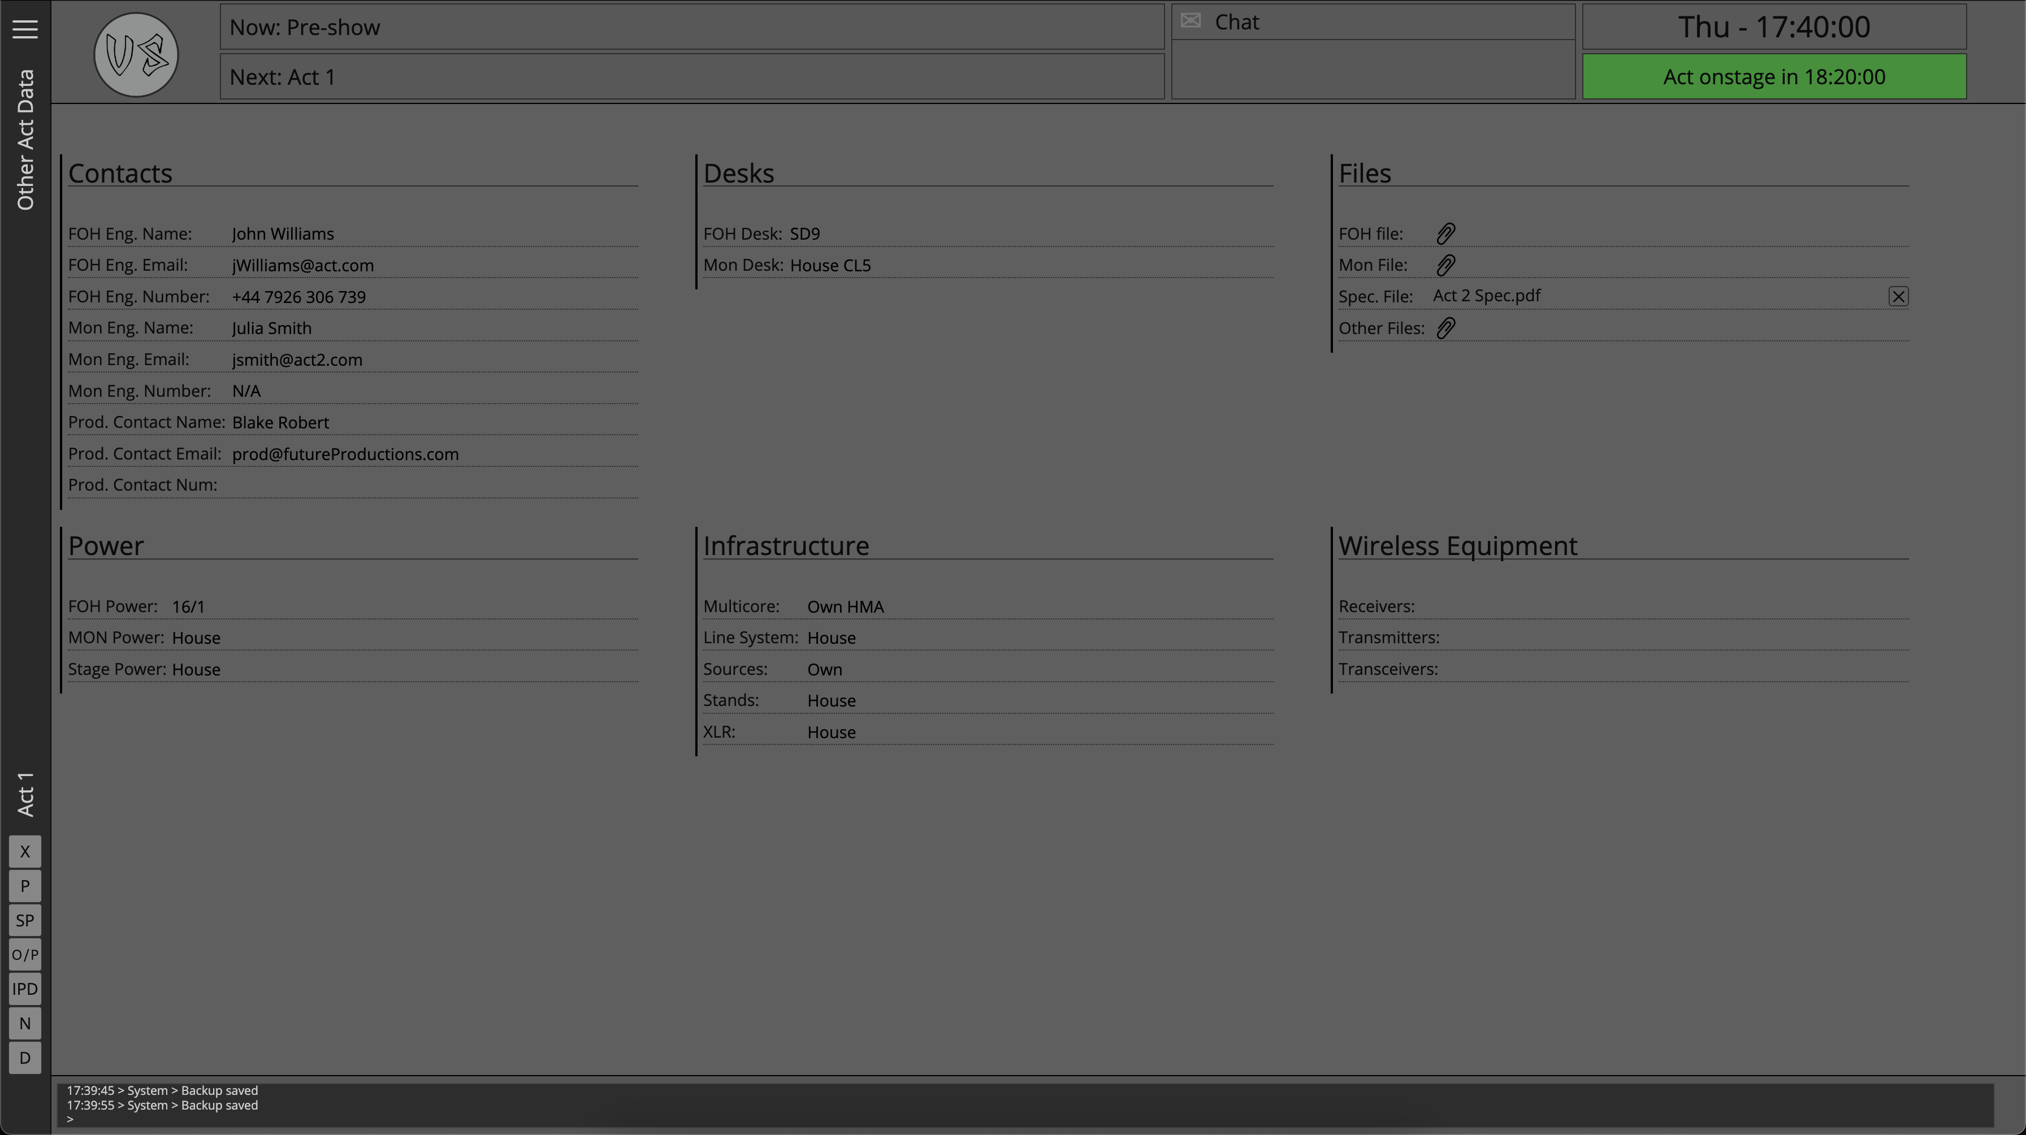The width and height of the screenshot is (2026, 1135).
Task: Select the Other Act Data sidebar label
Action: point(25,140)
